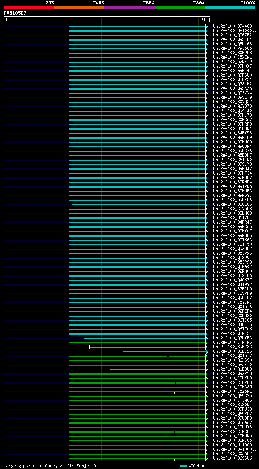
Task: Click the orange ~40% identity legend segment
Action: coord(79,7)
